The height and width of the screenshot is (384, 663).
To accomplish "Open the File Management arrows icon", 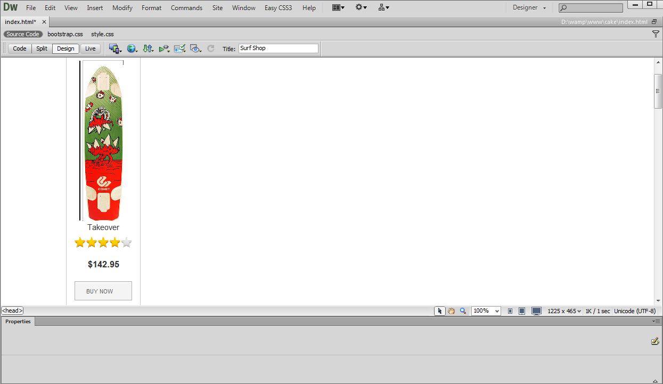I will tap(148, 48).
